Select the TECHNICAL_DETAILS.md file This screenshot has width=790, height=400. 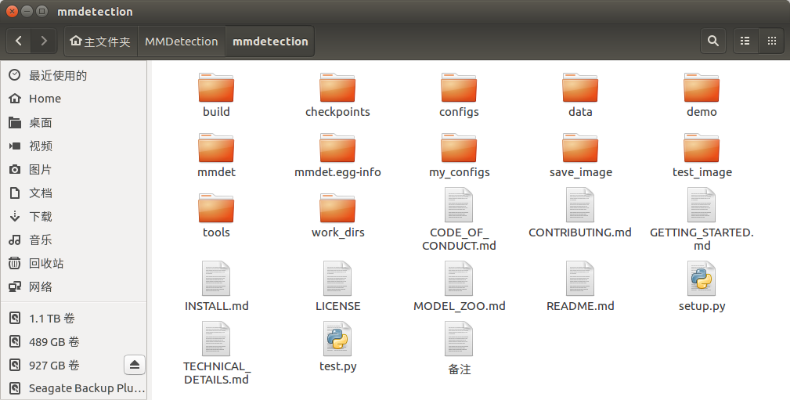[x=216, y=353]
